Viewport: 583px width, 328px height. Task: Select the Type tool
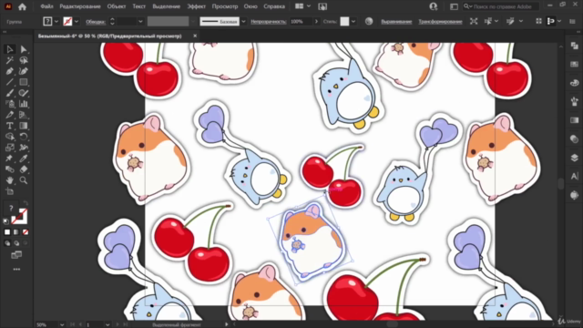(x=10, y=126)
